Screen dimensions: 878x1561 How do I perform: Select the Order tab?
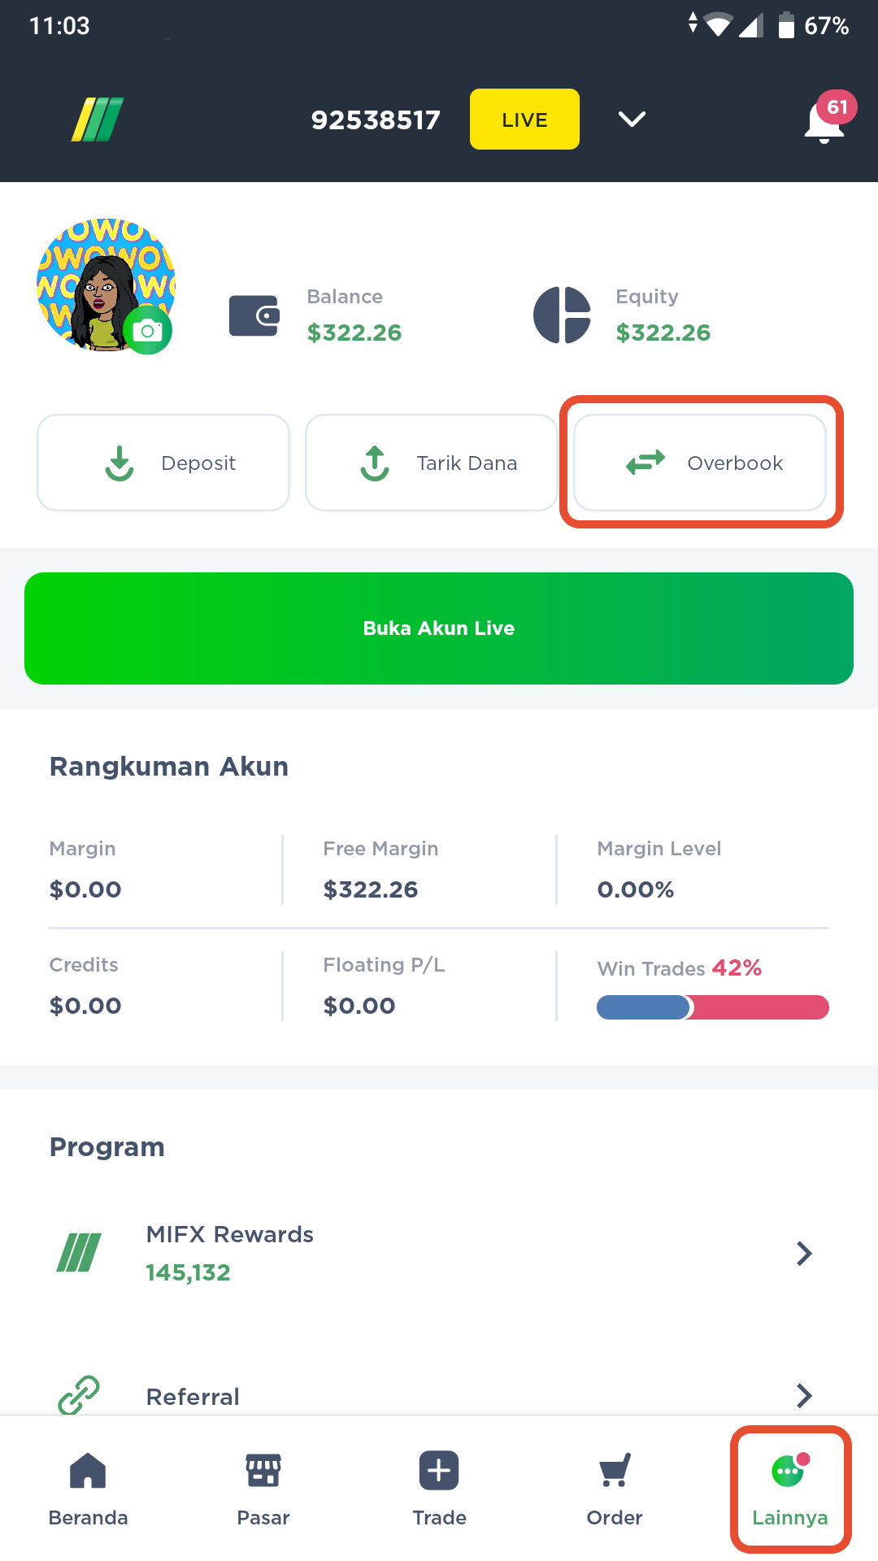coord(615,1489)
